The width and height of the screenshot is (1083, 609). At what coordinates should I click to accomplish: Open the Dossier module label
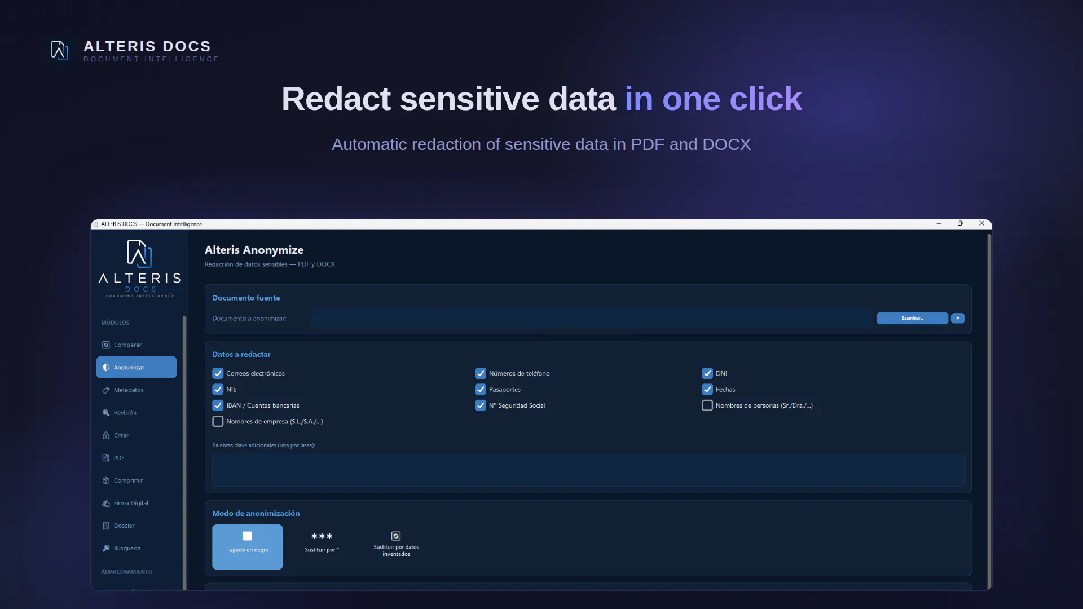pos(124,526)
